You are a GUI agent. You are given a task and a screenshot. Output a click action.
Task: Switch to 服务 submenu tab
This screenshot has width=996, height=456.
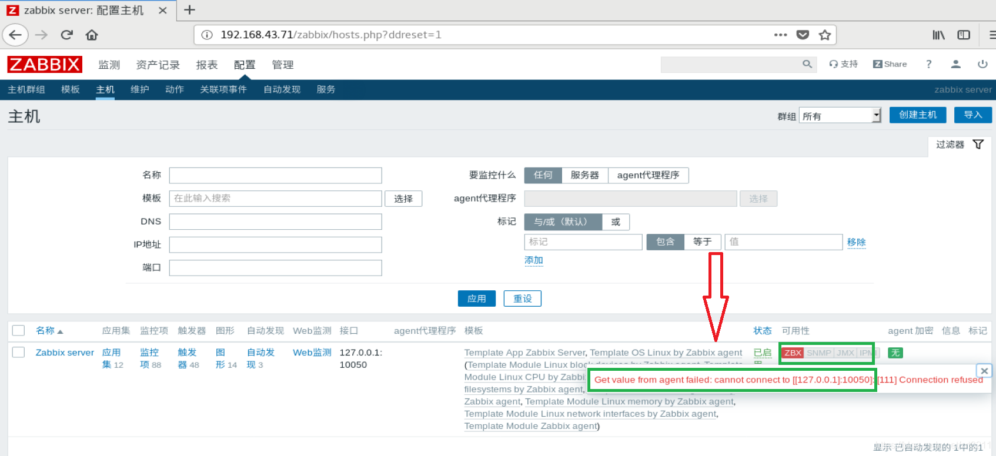coord(326,89)
